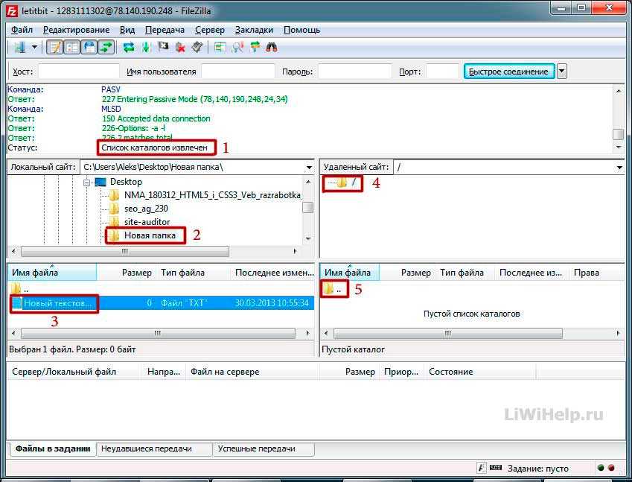
Task: Sort local files by Последнее измен... column
Action: pos(274,273)
